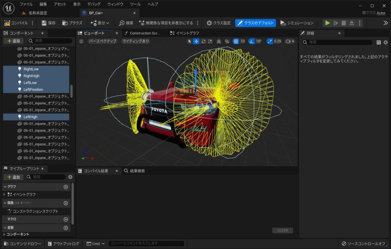391x249 pixels.
Task: Click the green Play button
Action: pyautogui.click(x=327, y=23)
